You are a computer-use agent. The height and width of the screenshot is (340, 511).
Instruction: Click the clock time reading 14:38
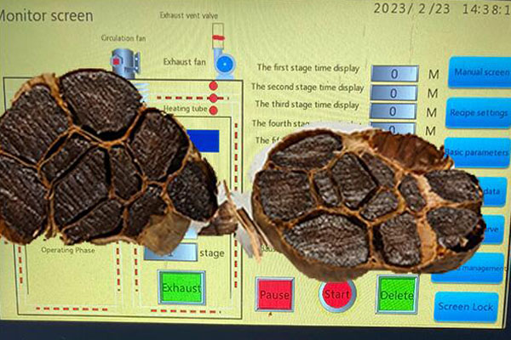[486, 9]
